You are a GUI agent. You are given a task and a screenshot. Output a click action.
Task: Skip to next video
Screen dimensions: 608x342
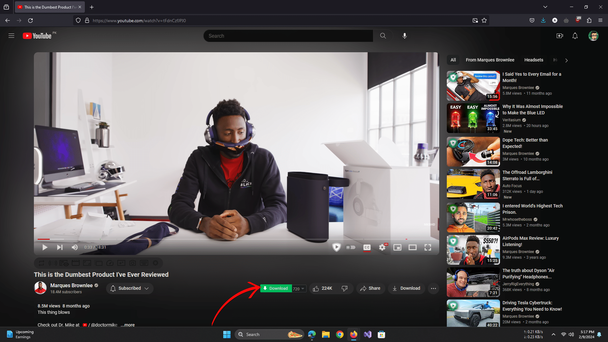pos(60,247)
